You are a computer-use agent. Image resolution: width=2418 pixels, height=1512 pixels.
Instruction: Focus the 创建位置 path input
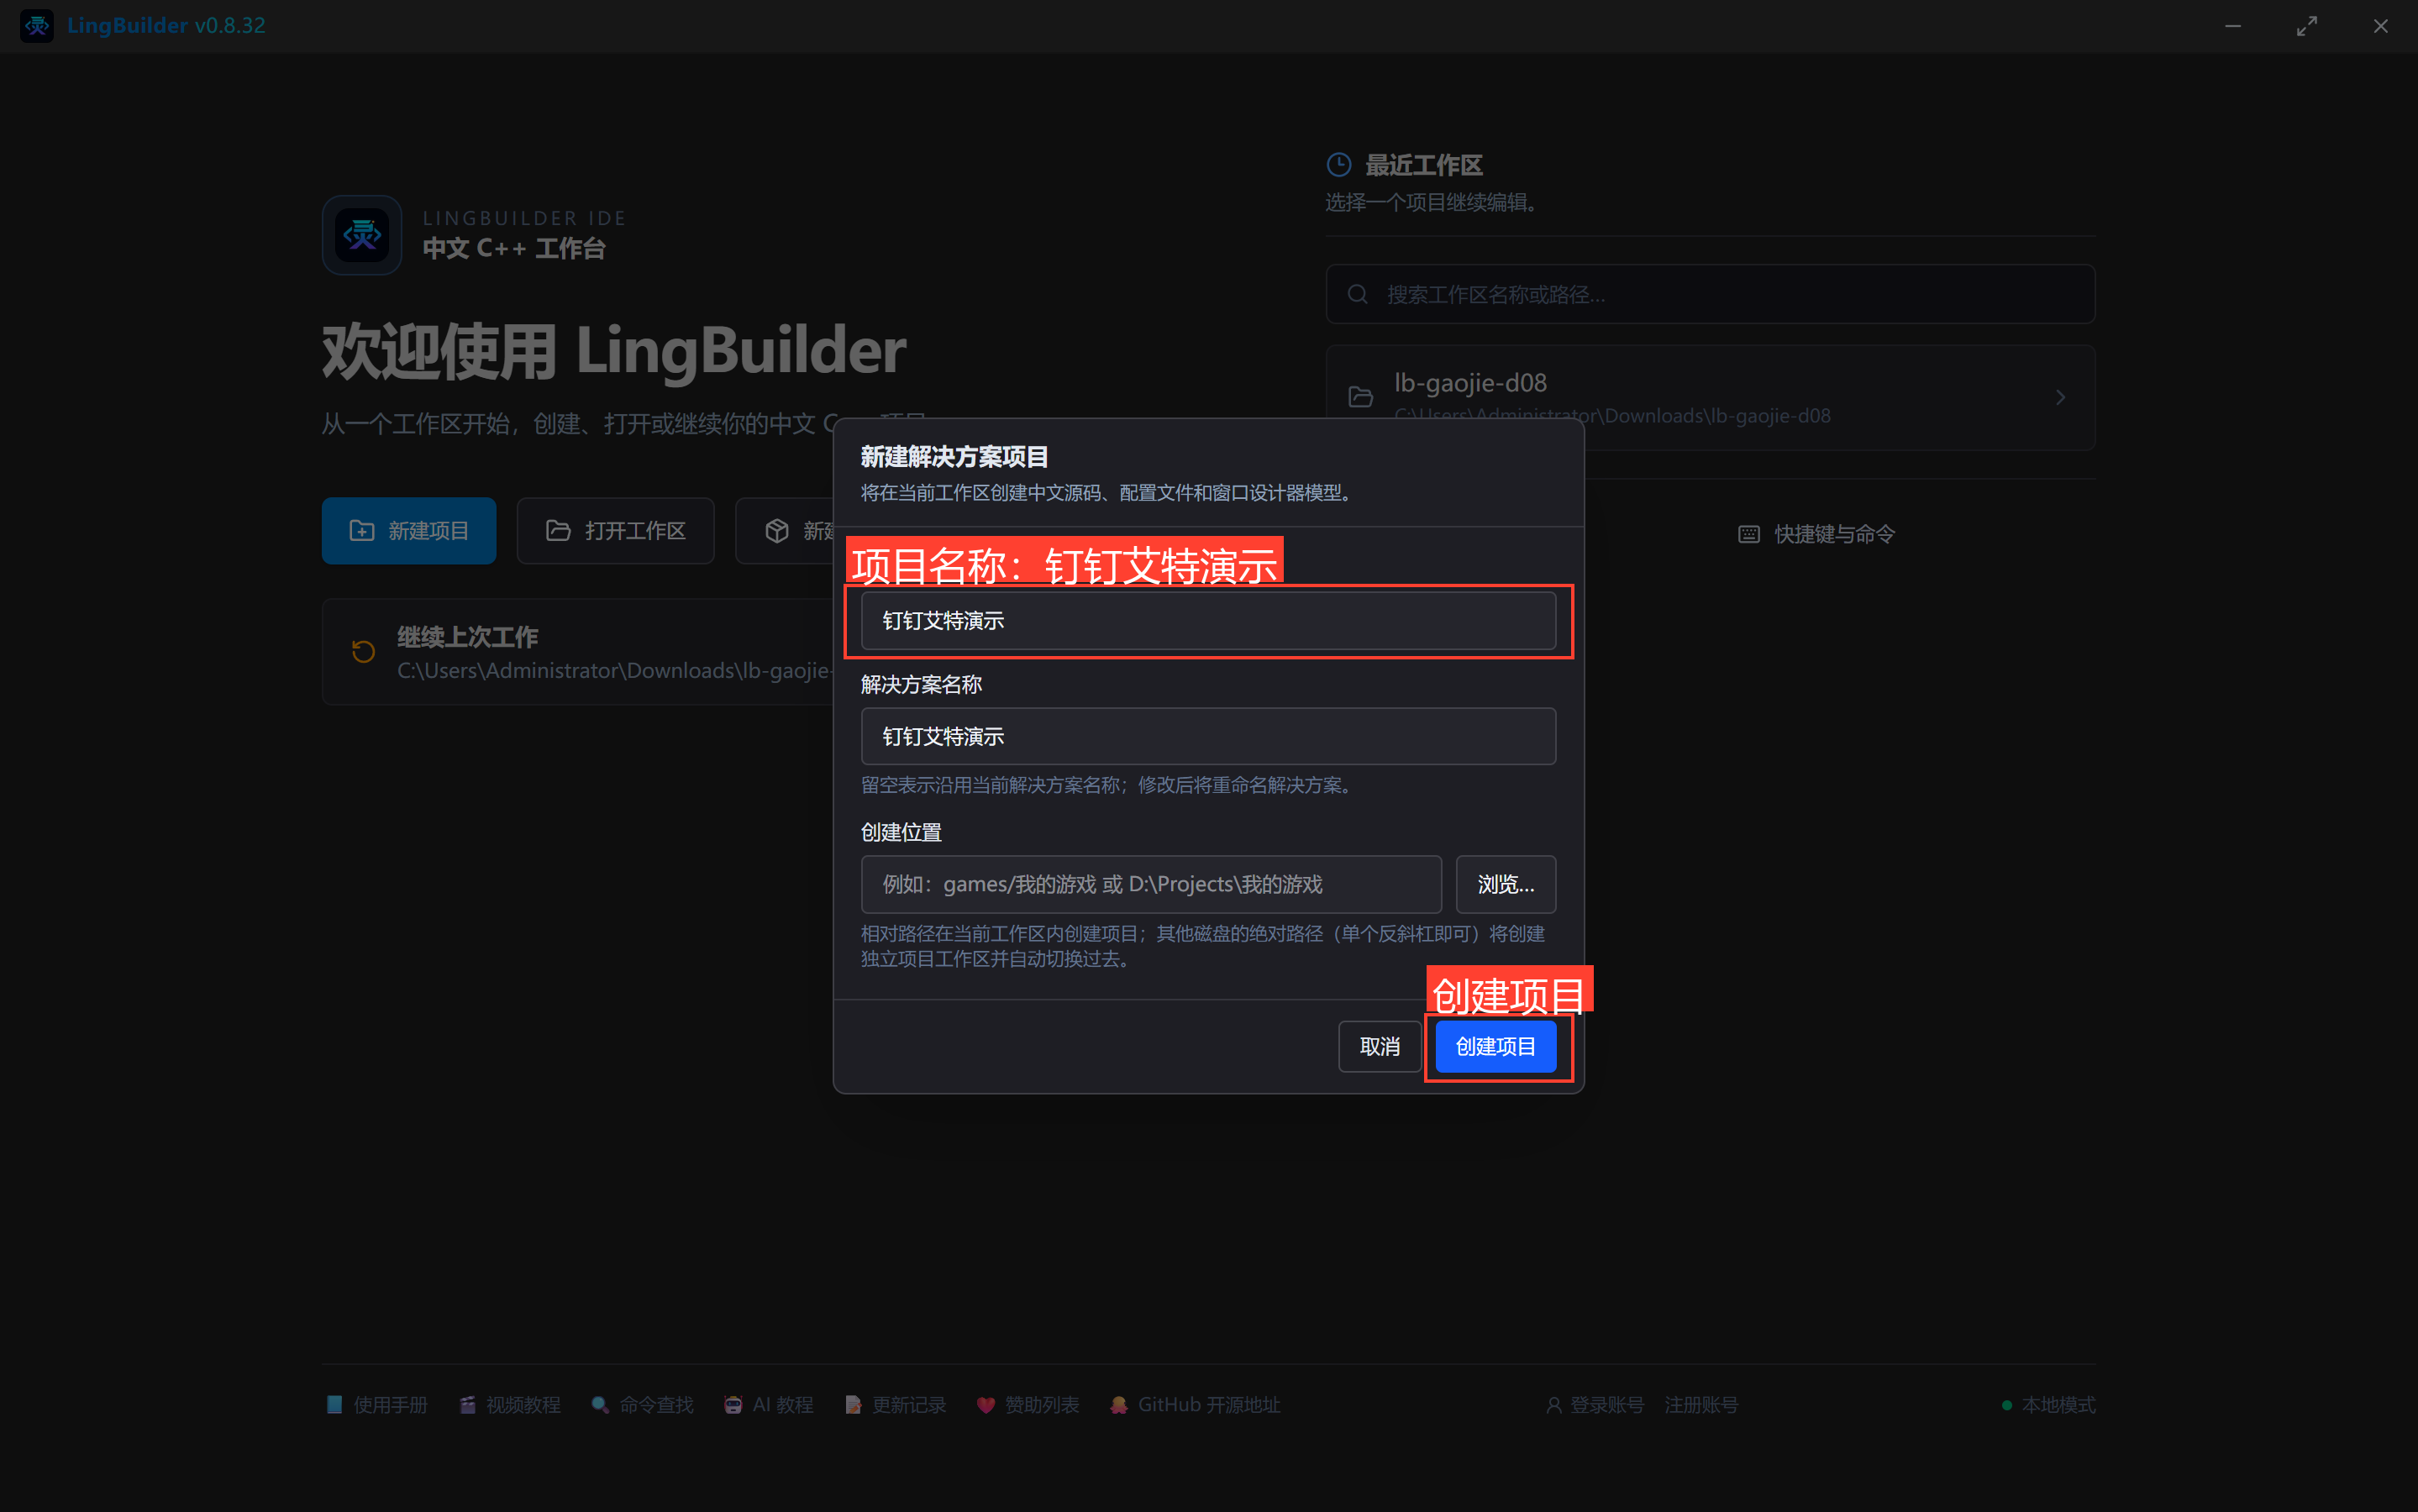click(1151, 884)
